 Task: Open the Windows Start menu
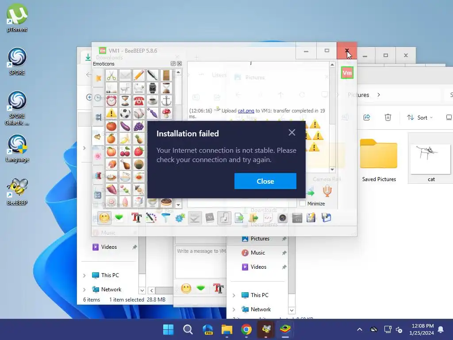[168, 329]
